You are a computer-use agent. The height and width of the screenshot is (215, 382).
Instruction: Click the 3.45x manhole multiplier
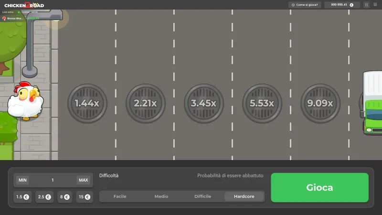[x=204, y=103]
